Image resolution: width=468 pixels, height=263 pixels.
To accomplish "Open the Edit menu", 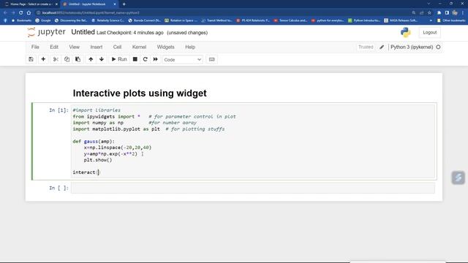I will coord(54,47).
